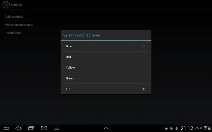The image size is (212, 132).
Task: Tap the Home navigation button
Action: coord(19,128)
